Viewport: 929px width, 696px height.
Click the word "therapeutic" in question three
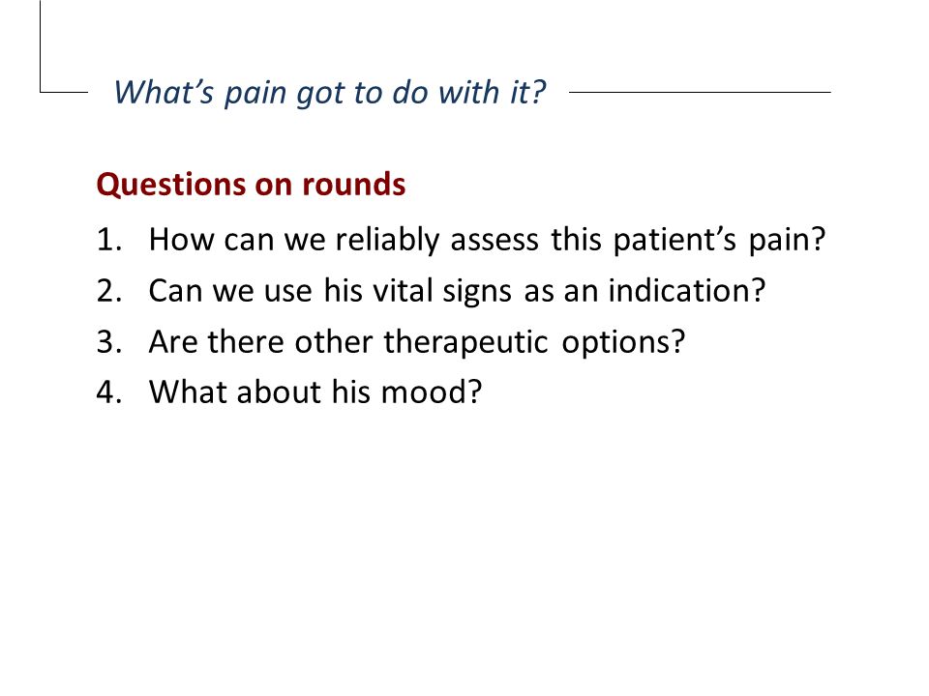pyautogui.click(x=465, y=342)
